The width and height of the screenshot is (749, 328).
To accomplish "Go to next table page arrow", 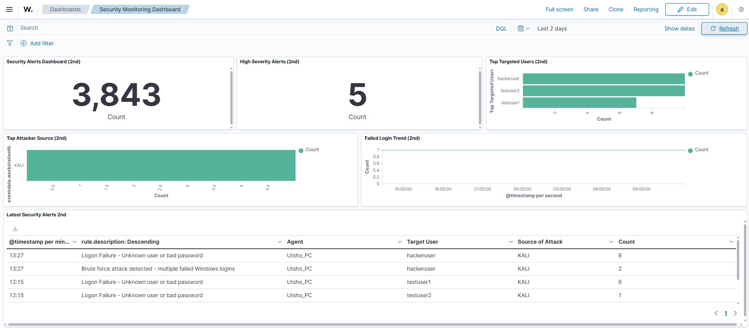I will pos(735,313).
